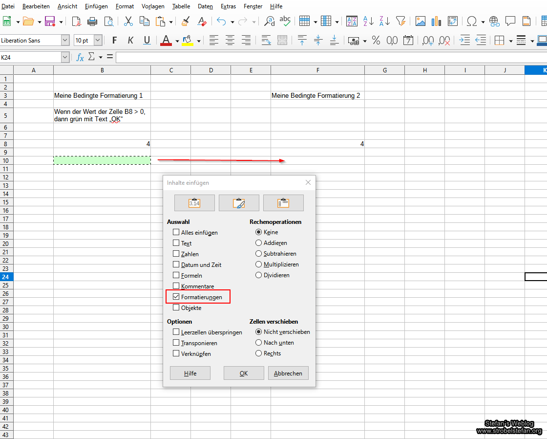Screen dimensions: 547x439
Task: Select the Multiplizieren radio button
Action: coord(258,264)
